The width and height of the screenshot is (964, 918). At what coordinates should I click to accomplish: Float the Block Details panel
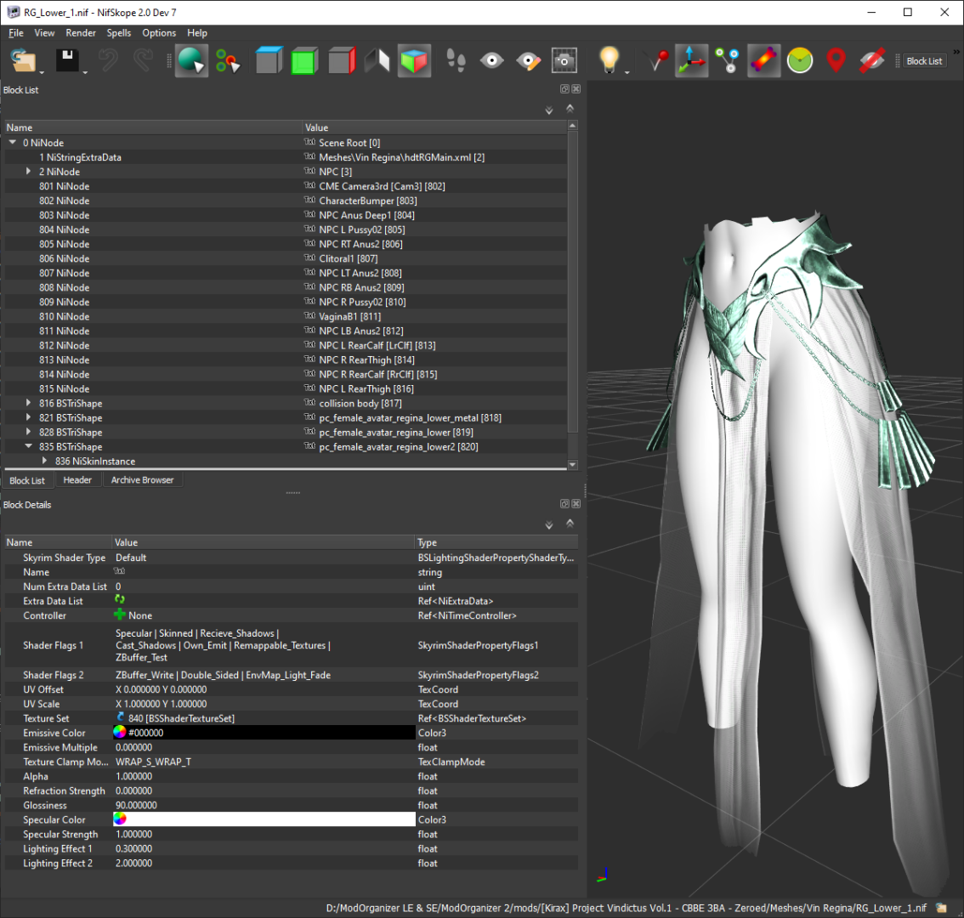[564, 503]
